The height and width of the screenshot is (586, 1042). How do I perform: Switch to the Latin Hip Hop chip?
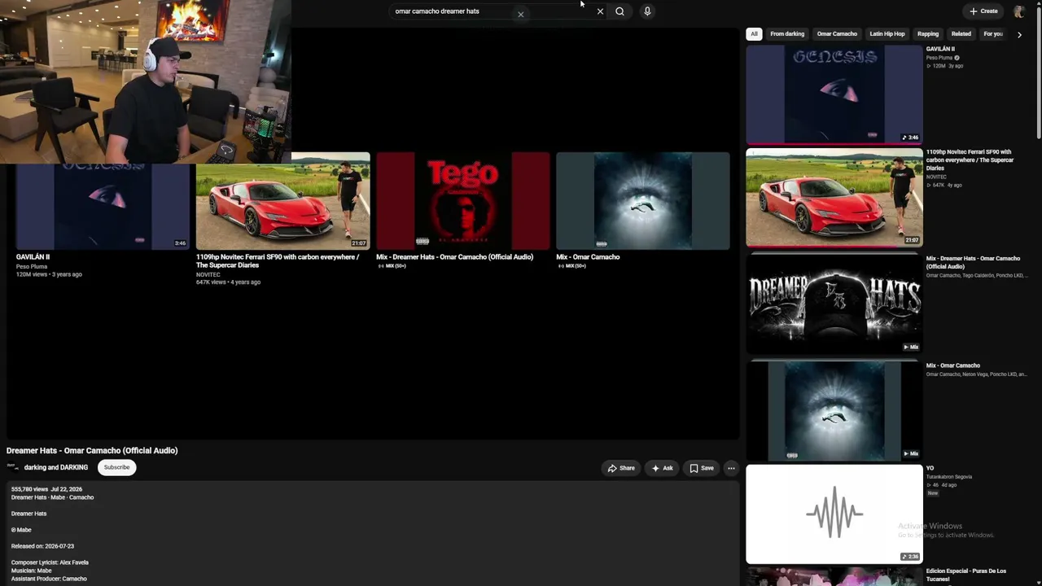point(887,34)
